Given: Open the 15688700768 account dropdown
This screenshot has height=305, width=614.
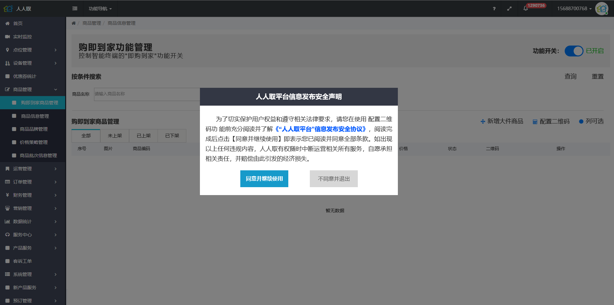Looking at the screenshot, I should pos(574,9).
